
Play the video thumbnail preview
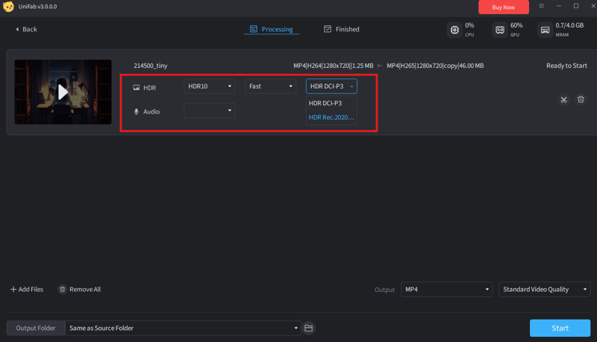click(63, 92)
